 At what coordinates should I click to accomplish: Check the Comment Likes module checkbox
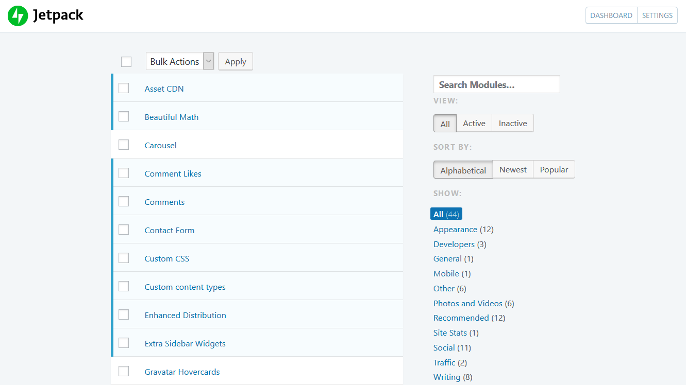(124, 173)
